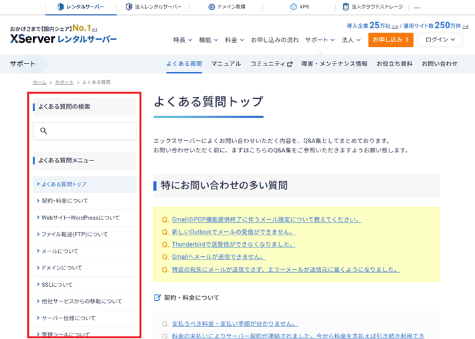This screenshot has width=475, height=339.
Task: Expand the 機能 dropdown menu
Action: pyautogui.click(x=209, y=39)
